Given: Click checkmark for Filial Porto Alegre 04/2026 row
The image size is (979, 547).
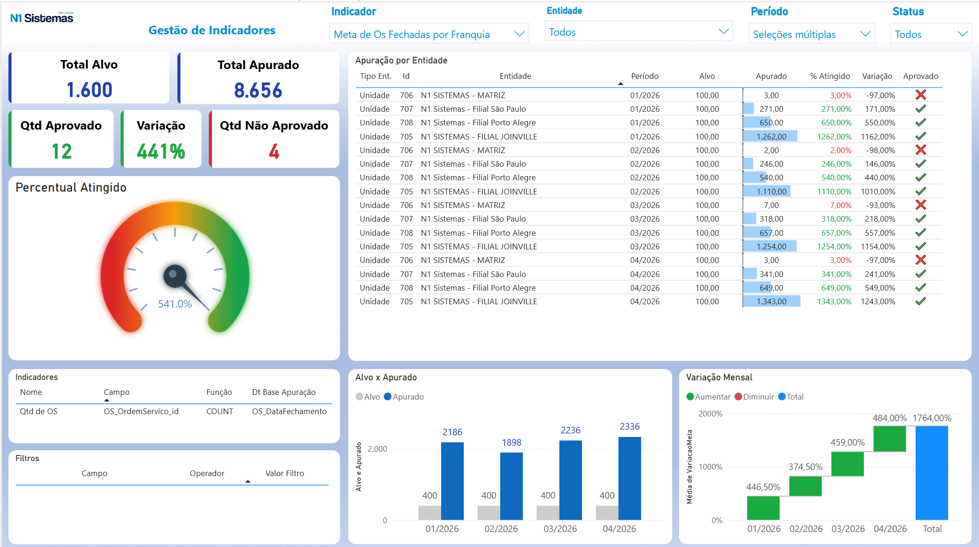Looking at the screenshot, I should (920, 287).
